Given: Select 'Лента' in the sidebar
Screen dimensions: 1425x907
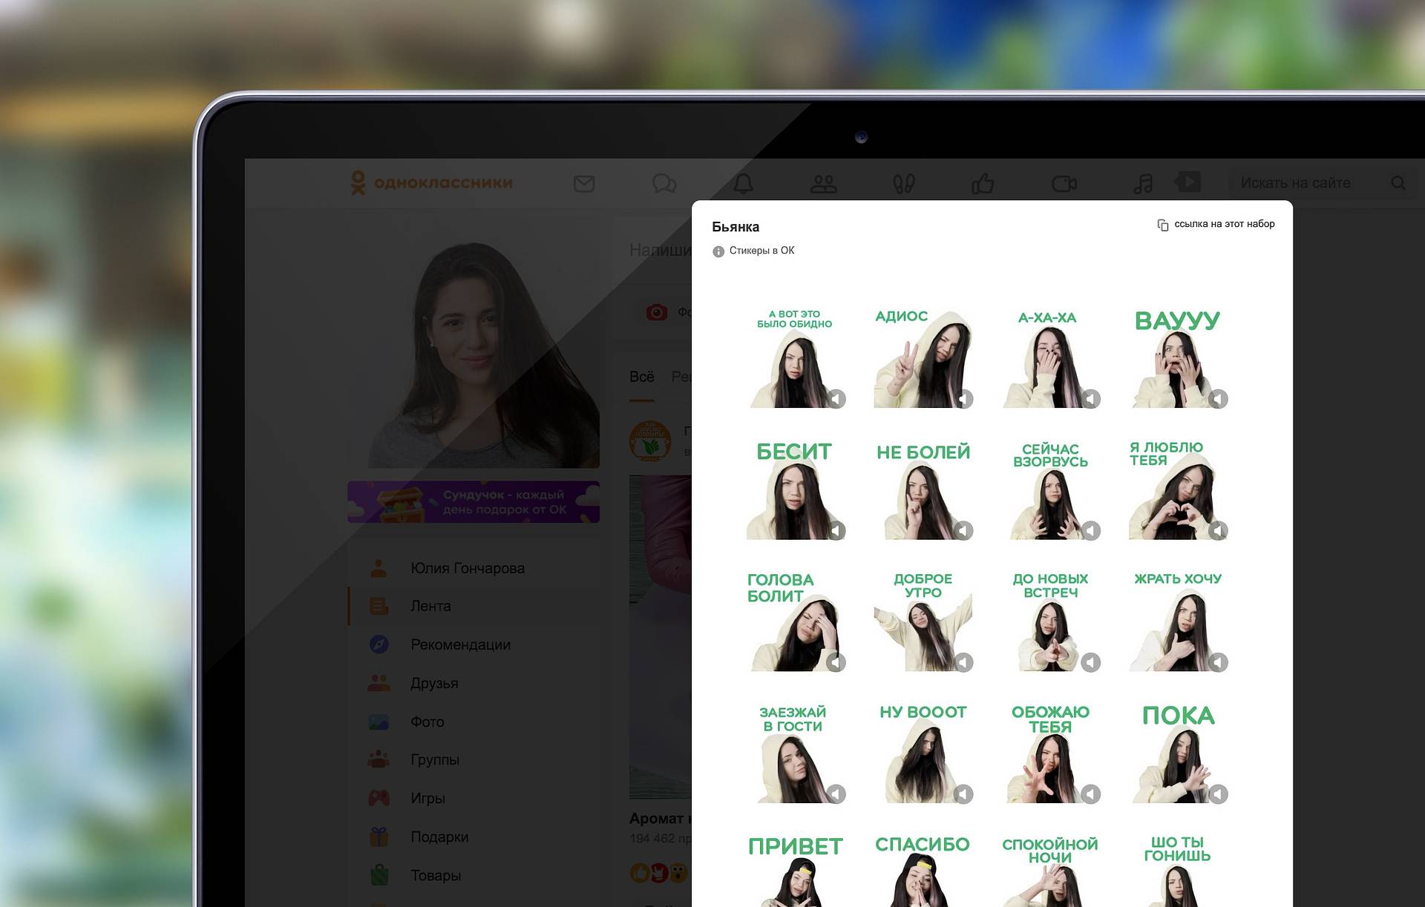Looking at the screenshot, I should pyautogui.click(x=474, y=606).
